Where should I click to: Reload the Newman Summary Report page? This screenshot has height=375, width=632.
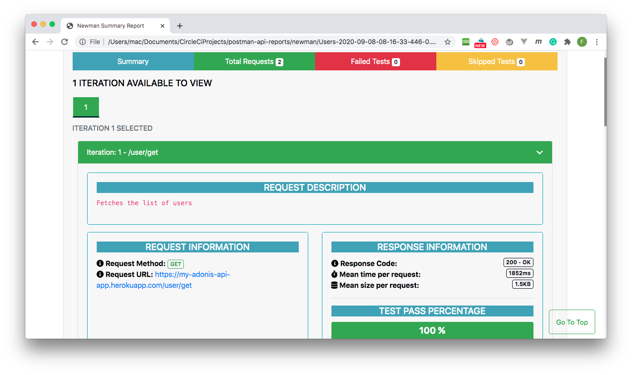64,42
